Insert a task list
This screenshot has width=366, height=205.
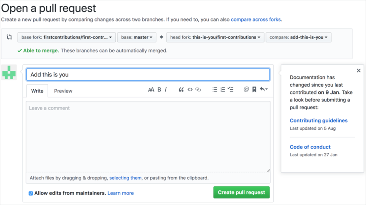point(230,89)
